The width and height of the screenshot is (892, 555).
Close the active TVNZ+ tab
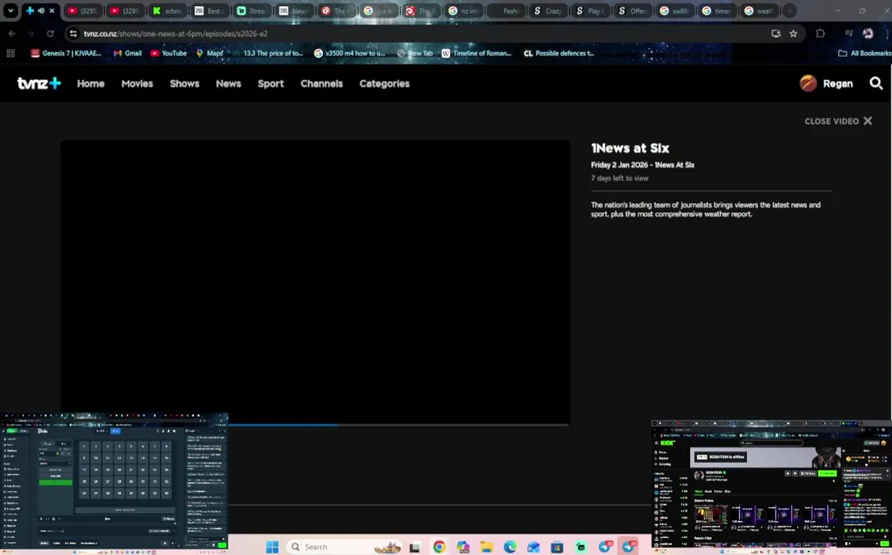pyautogui.click(x=52, y=11)
